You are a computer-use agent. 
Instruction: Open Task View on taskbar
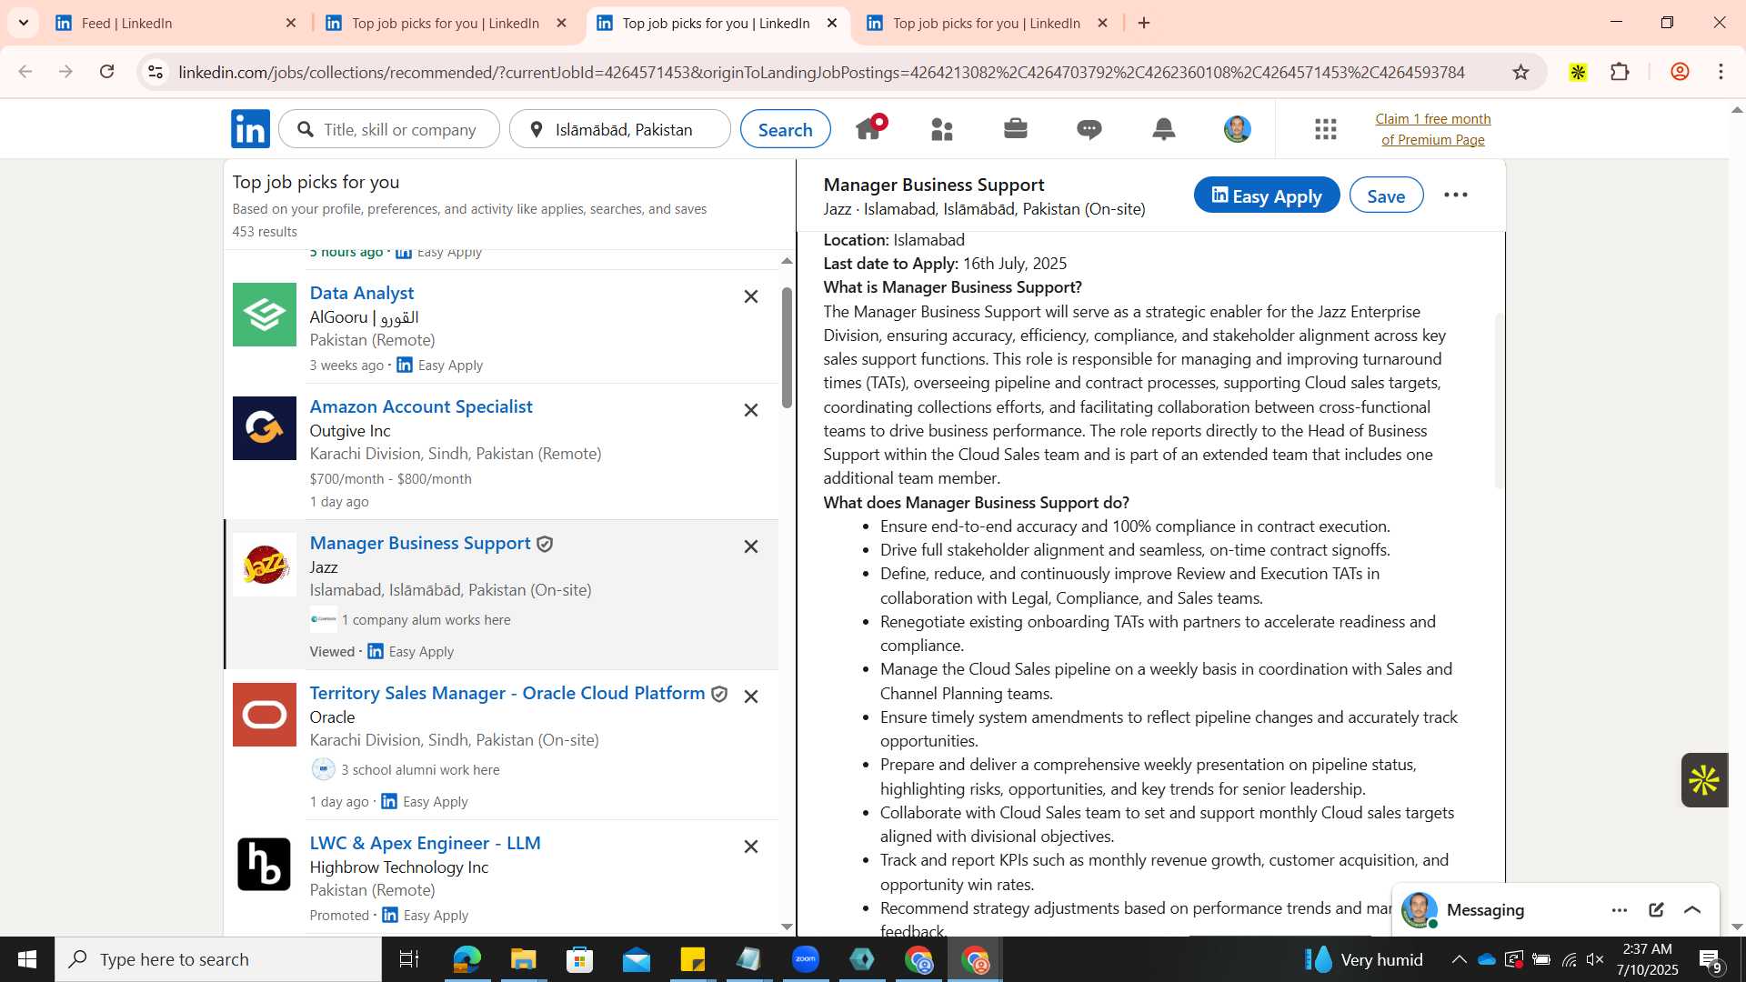409,959
